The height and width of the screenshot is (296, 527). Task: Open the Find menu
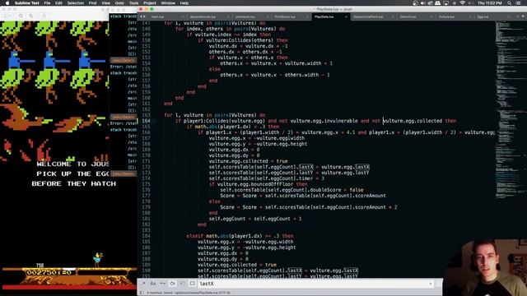click(x=93, y=3)
